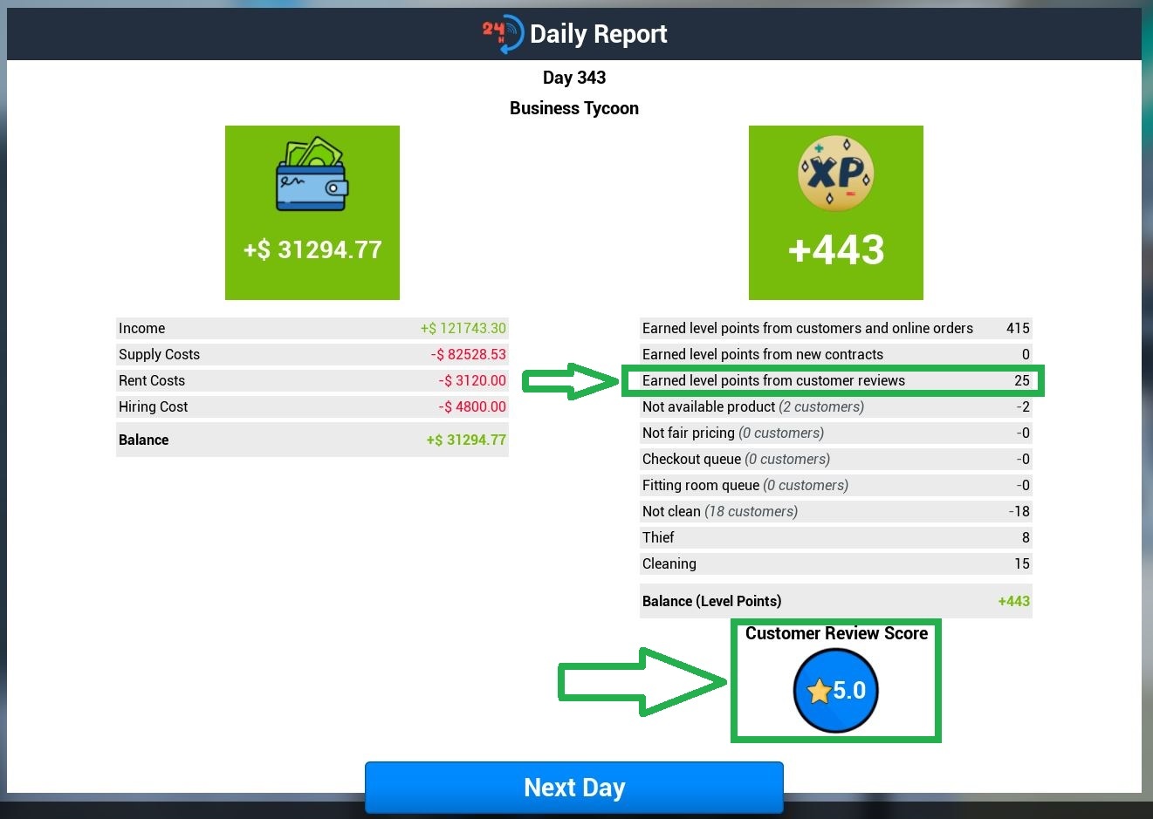Click the +443 experience tile
The height and width of the screenshot is (819, 1153).
[836, 213]
